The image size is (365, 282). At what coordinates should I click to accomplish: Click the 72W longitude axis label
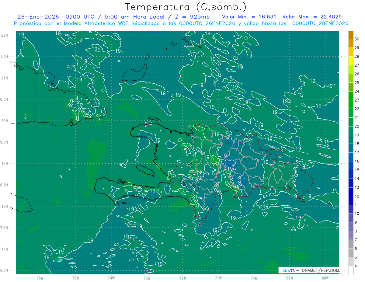click(x=182, y=278)
